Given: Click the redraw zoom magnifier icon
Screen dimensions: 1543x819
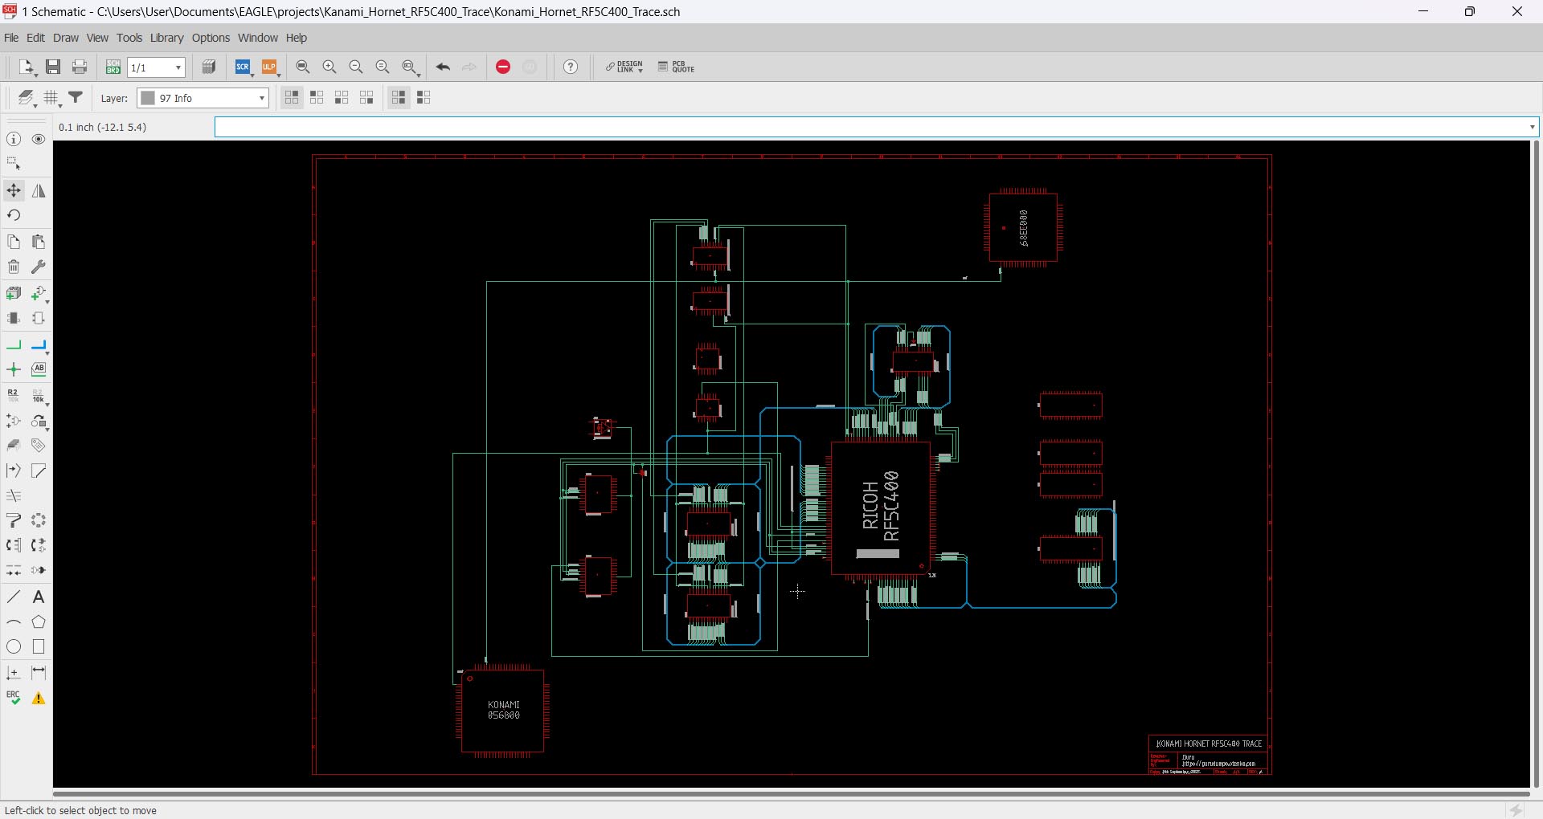Looking at the screenshot, I should (x=383, y=67).
